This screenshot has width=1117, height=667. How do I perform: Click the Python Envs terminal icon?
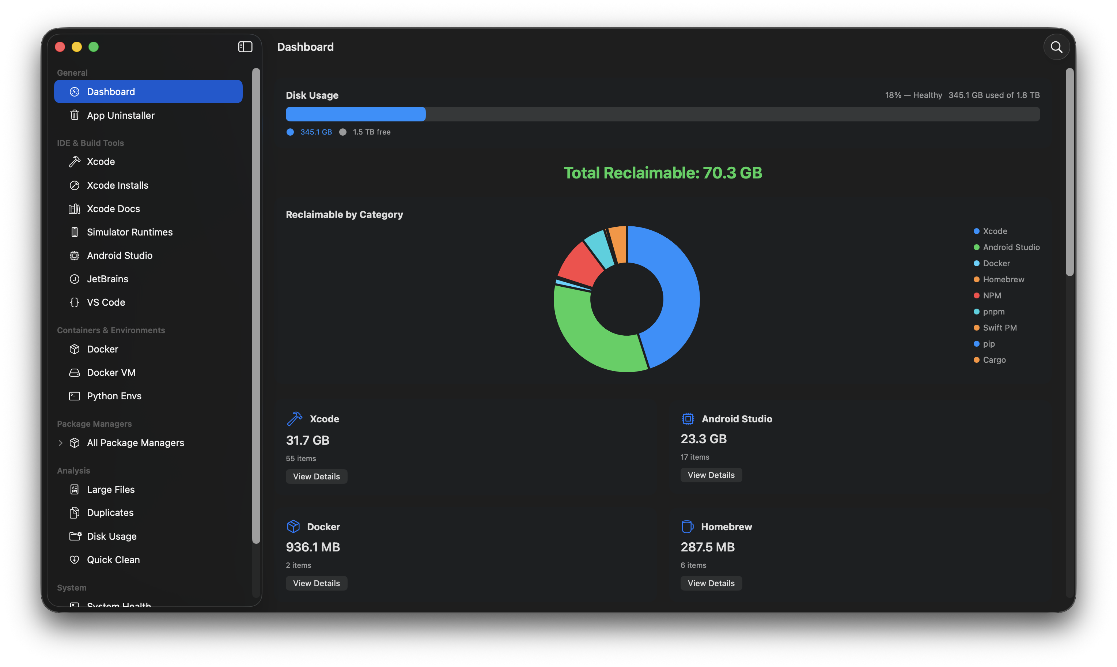tap(75, 396)
